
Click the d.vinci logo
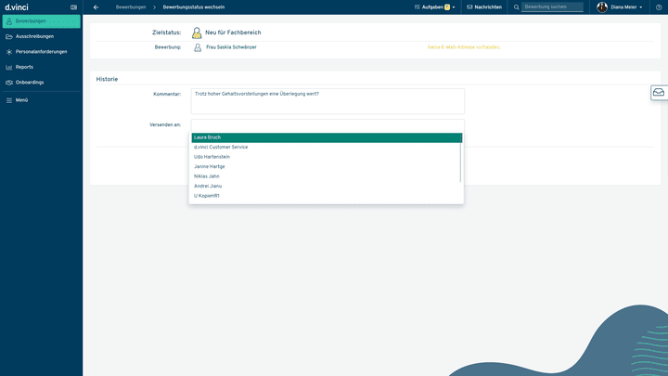(17, 6)
